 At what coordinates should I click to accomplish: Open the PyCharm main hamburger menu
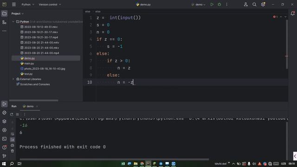(14, 4)
